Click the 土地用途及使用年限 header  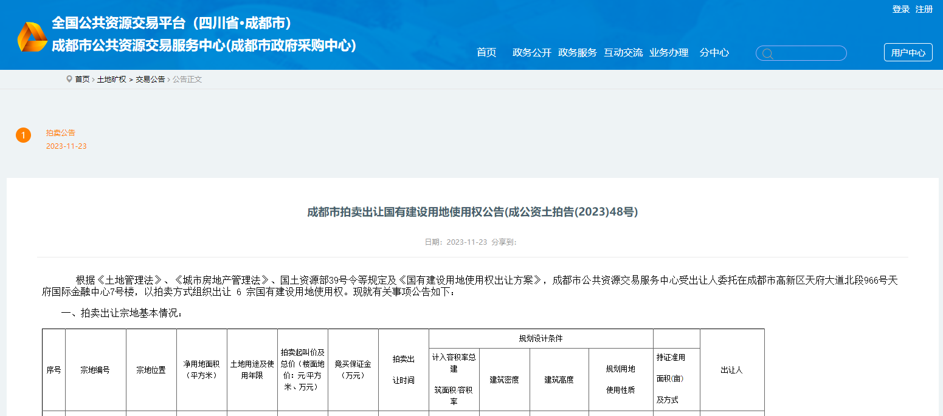coord(252,370)
